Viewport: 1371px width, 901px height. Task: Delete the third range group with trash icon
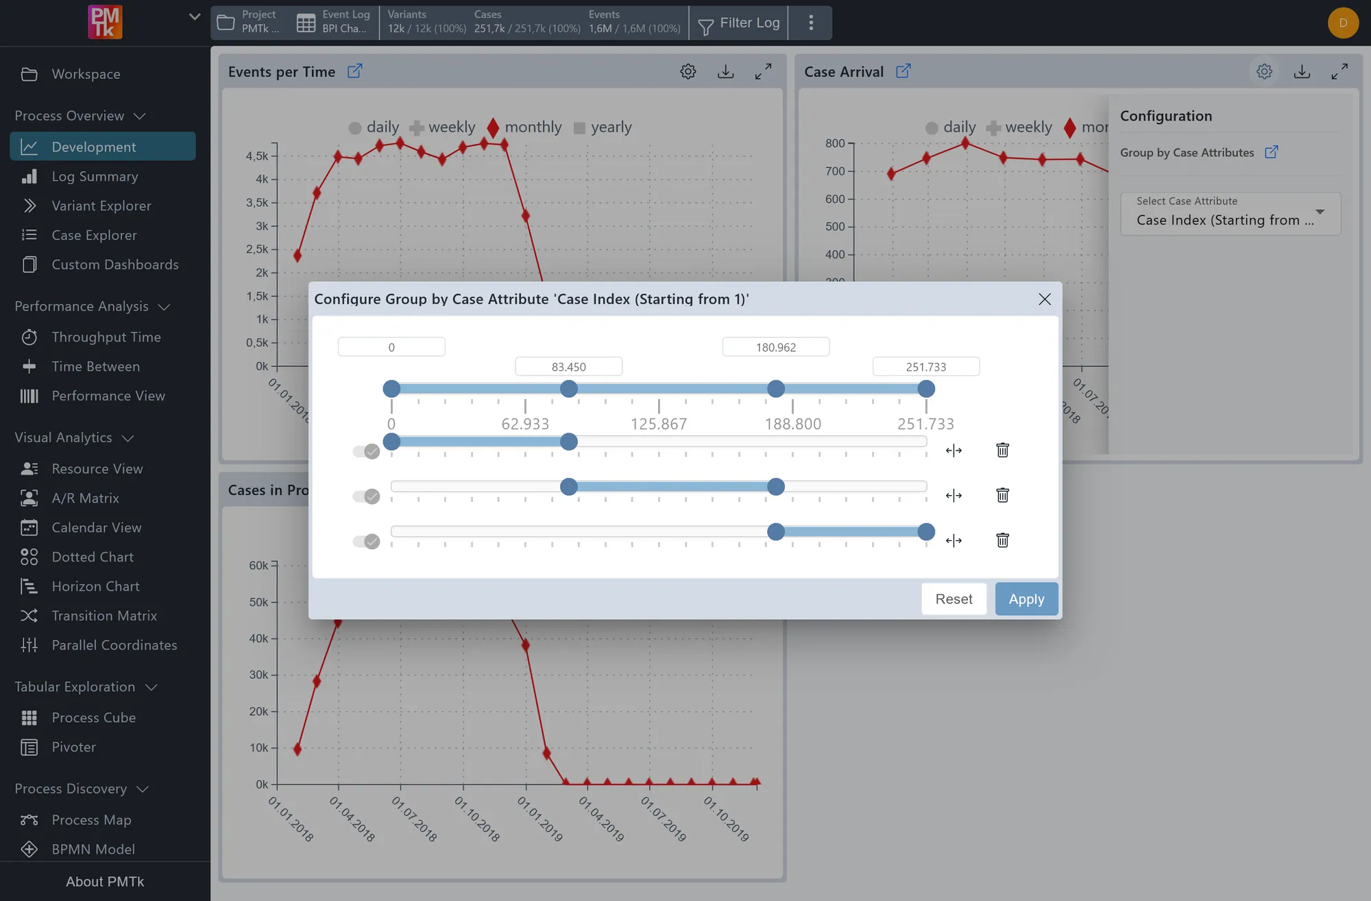coord(1002,540)
